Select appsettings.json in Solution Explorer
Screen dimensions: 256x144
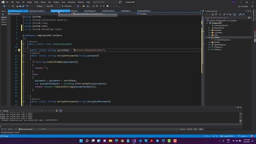coord(220,45)
